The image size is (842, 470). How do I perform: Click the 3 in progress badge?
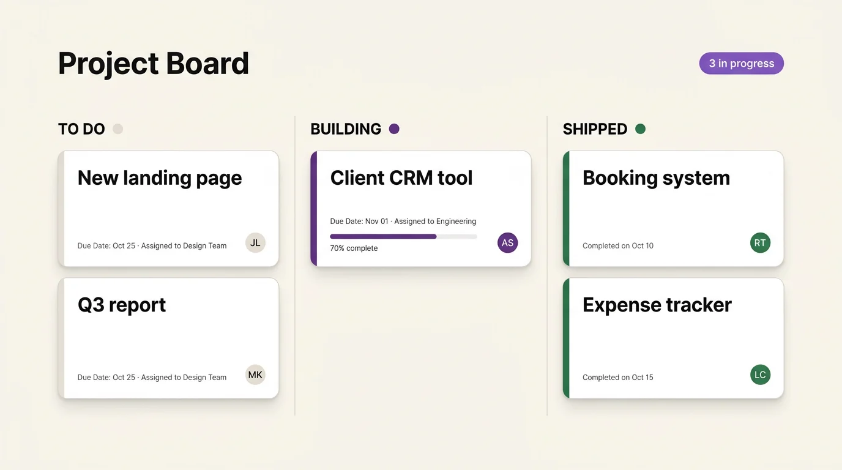[x=741, y=63]
